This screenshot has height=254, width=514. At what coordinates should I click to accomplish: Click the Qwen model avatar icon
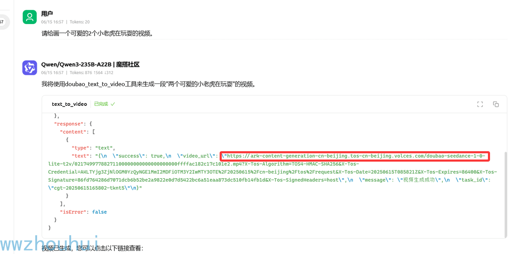30,68
